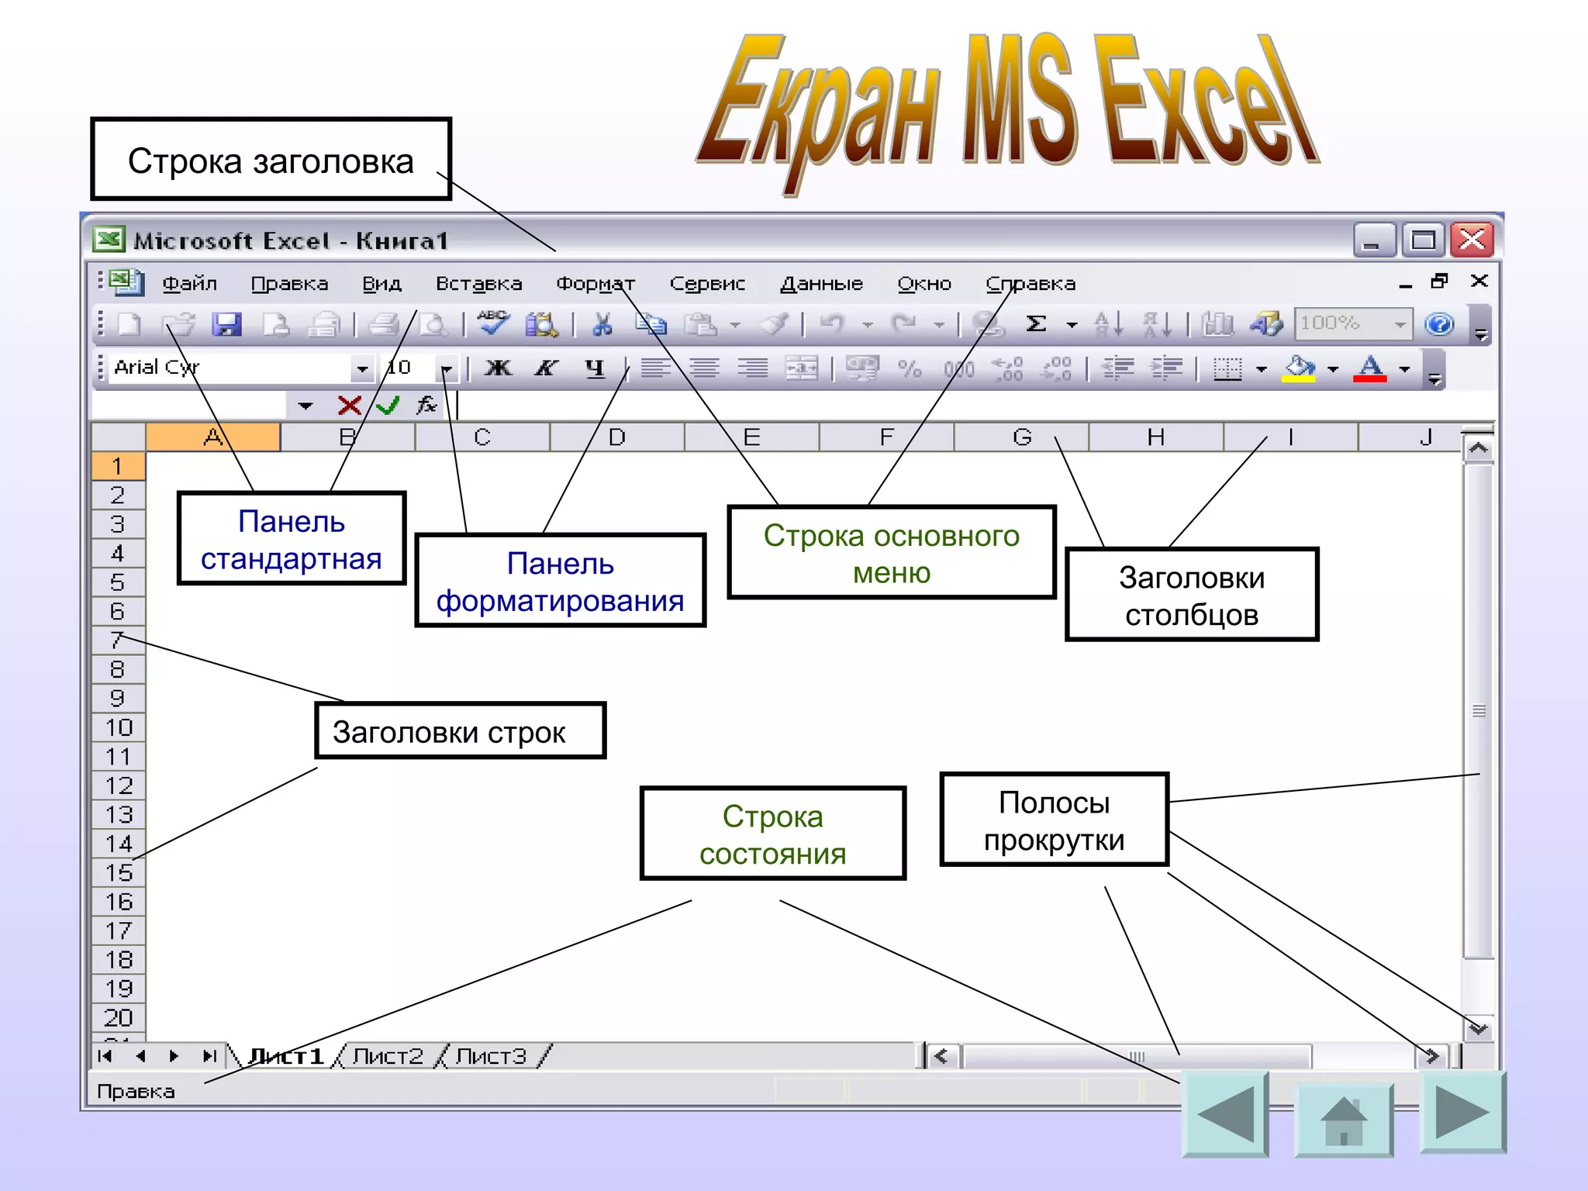Click the Insert Function fx icon
The width and height of the screenshot is (1588, 1191).
coord(426,405)
